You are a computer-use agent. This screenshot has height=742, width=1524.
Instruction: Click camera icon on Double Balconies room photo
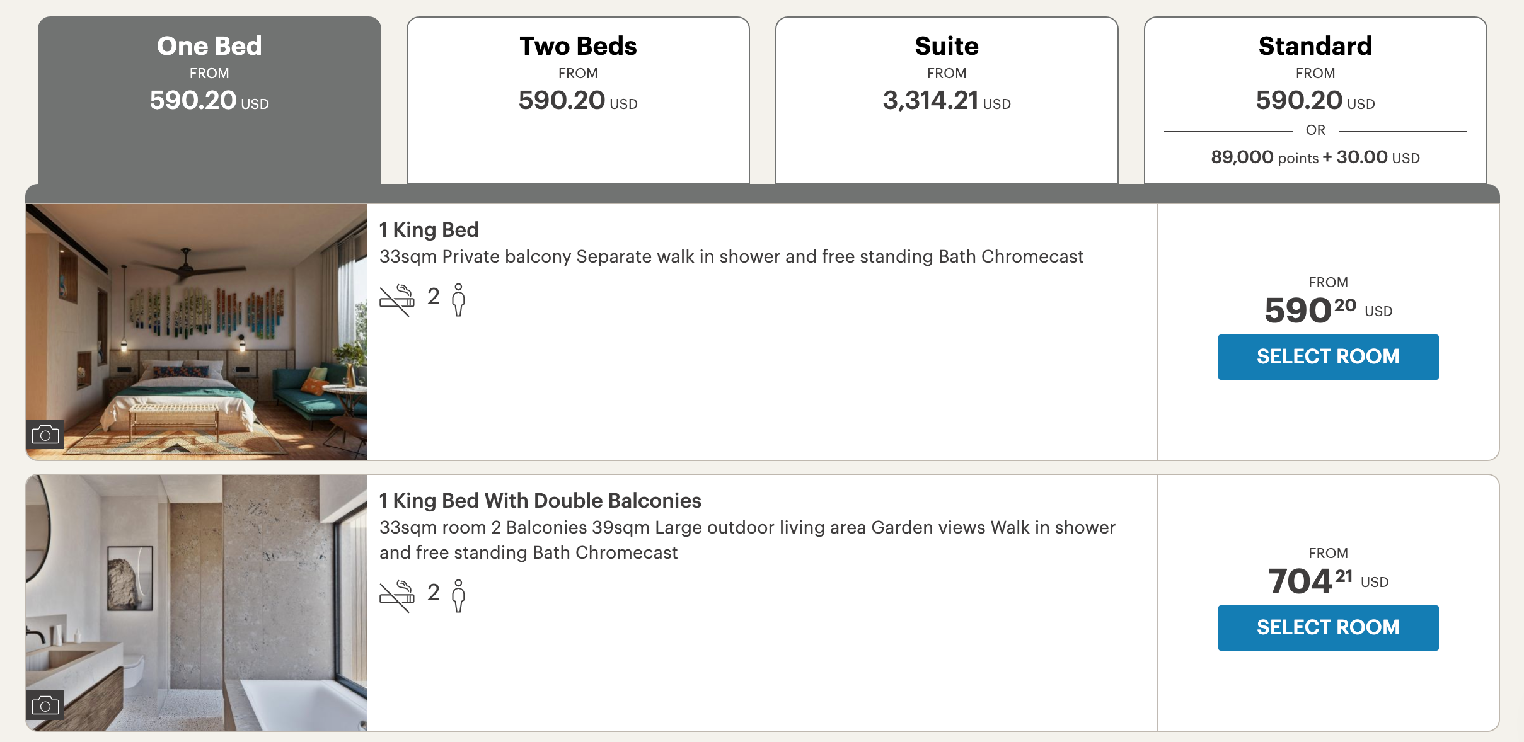click(45, 705)
